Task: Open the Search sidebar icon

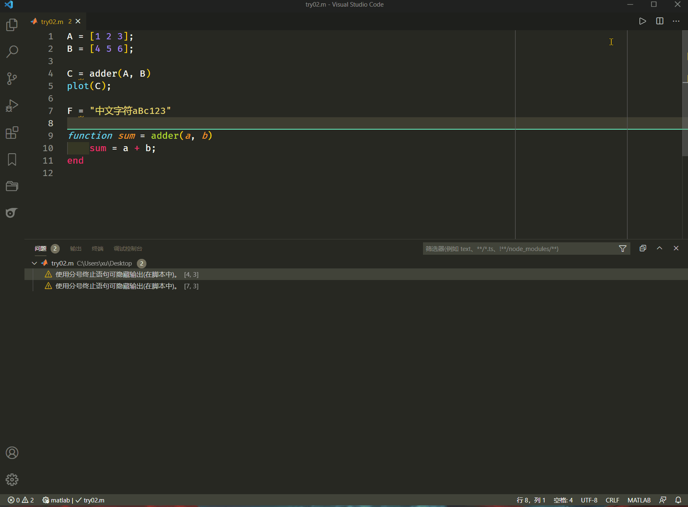Action: coord(12,51)
